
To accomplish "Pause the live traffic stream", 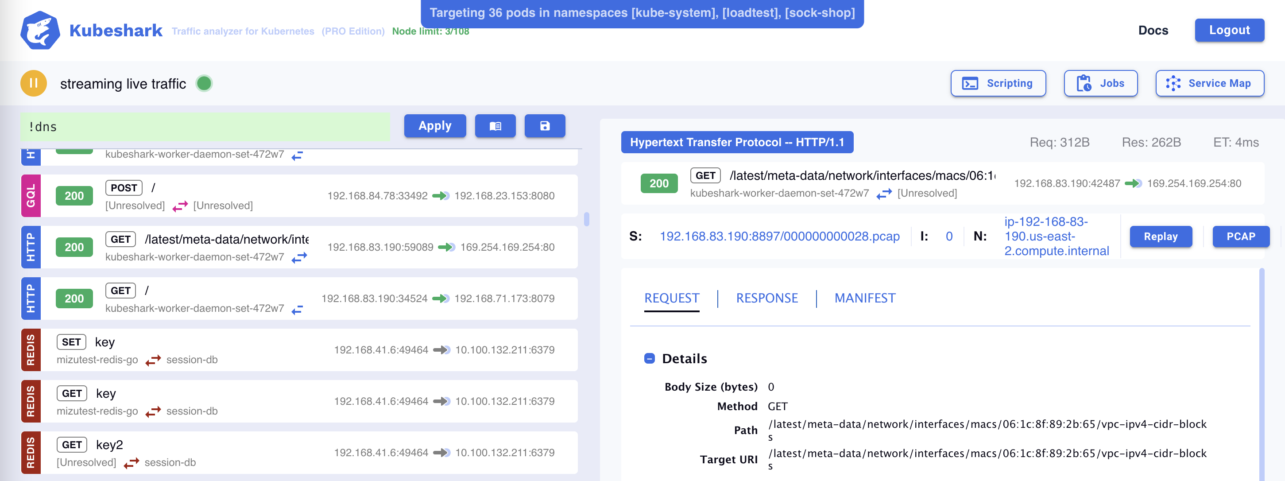I will pyautogui.click(x=33, y=83).
